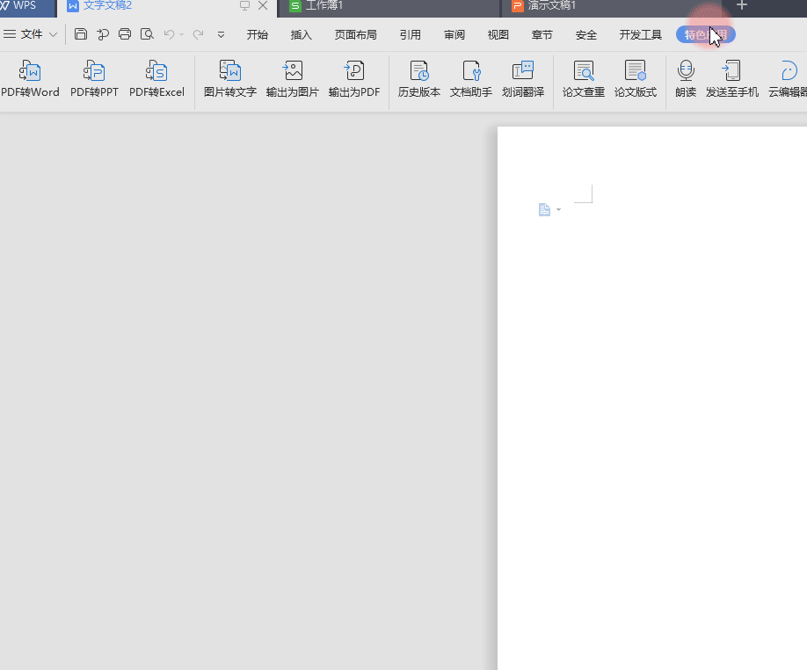Open the 安全 ribbon tab
Image resolution: width=807 pixels, height=670 pixels.
pos(586,34)
